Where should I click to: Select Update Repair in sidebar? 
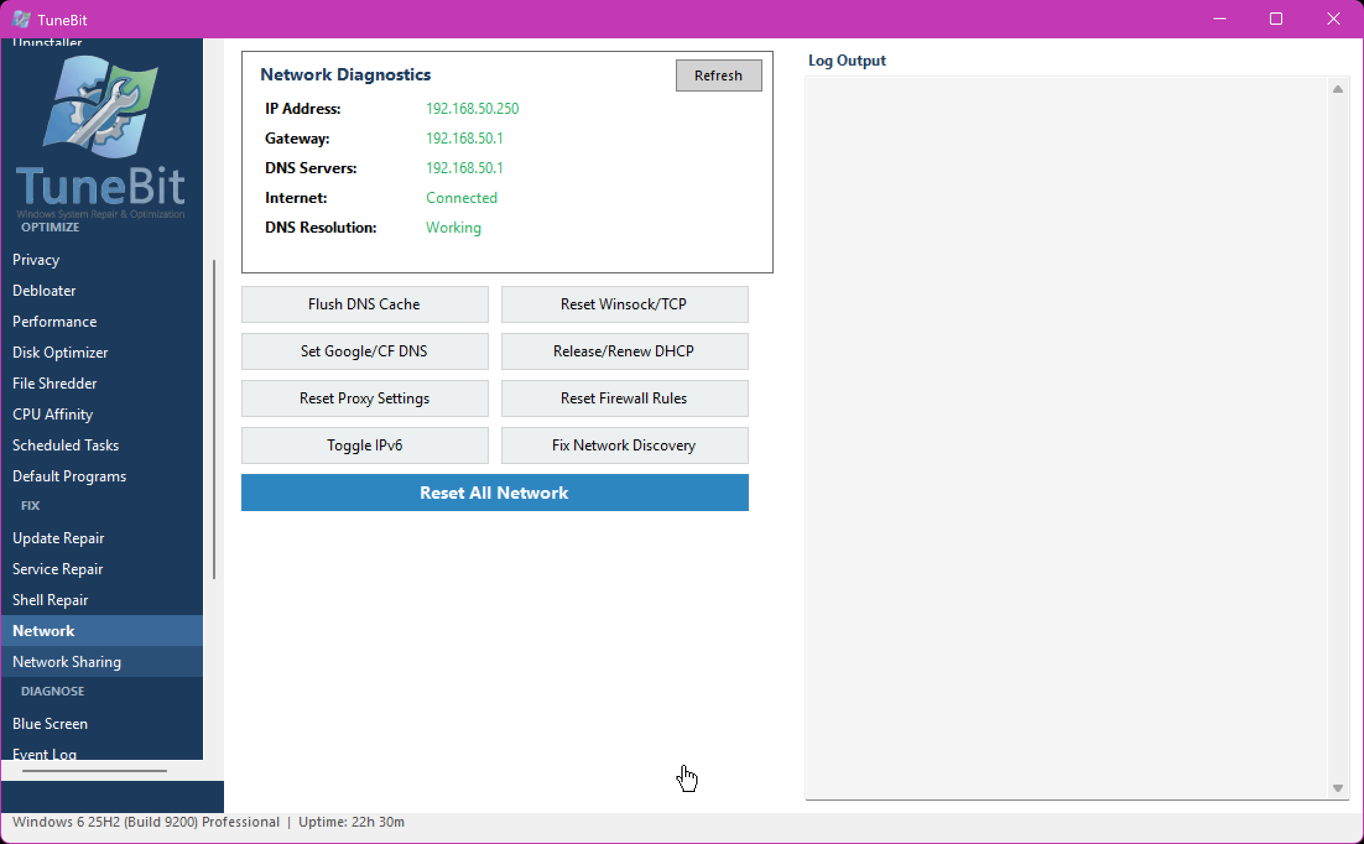tap(101, 538)
